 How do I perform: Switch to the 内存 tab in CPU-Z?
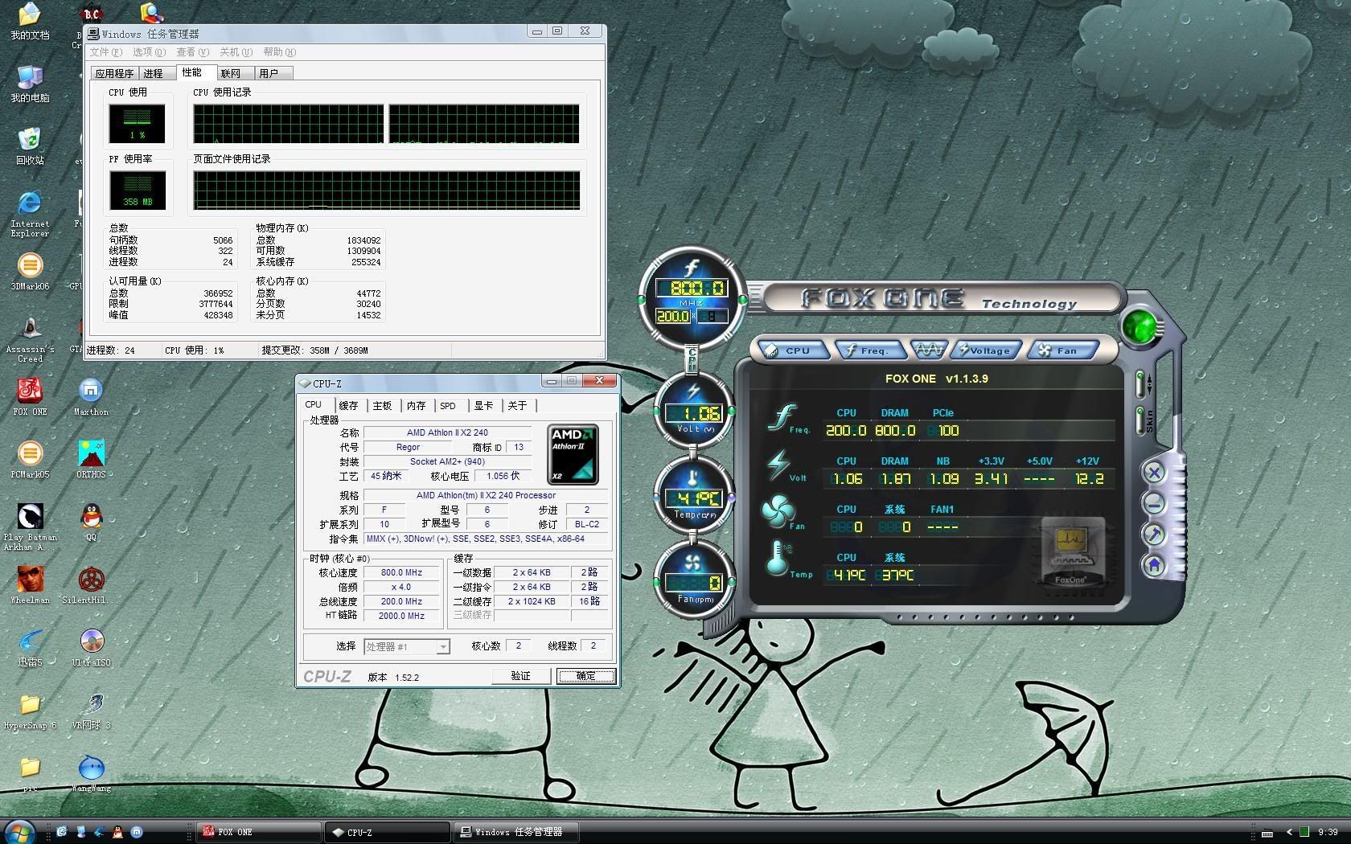(x=416, y=406)
